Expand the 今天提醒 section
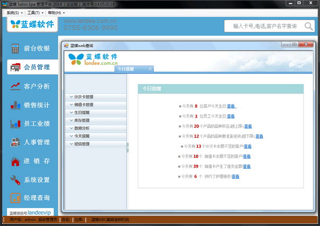 tap(96, 136)
